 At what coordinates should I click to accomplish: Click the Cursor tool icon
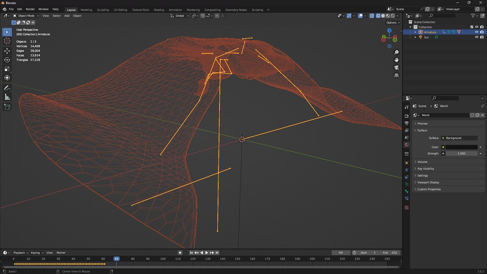[x=7, y=41]
